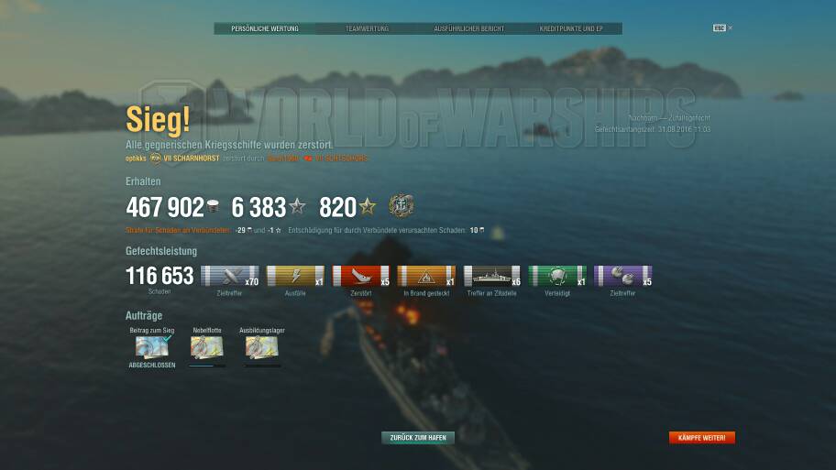This screenshot has height=470, width=836.
Task: Click the green Verteidigt ribbon
Action: pos(557,276)
